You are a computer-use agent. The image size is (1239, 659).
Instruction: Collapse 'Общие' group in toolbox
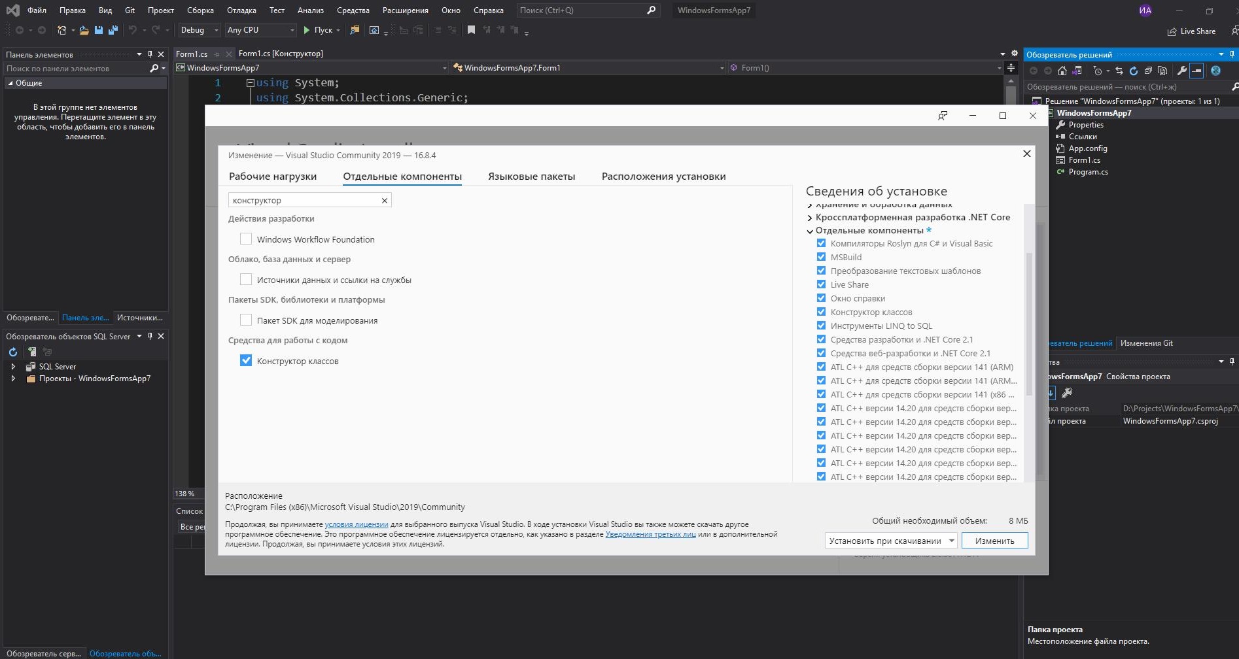click(10, 83)
